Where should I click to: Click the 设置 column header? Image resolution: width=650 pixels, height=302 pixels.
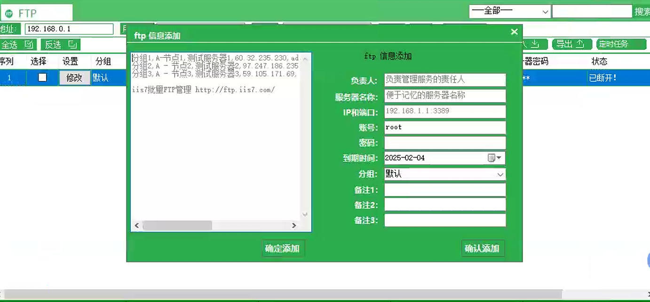click(71, 62)
